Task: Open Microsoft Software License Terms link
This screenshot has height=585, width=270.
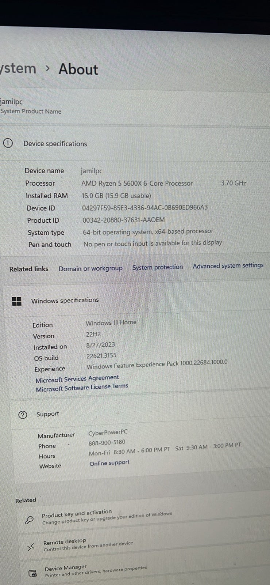Action: click(x=82, y=388)
